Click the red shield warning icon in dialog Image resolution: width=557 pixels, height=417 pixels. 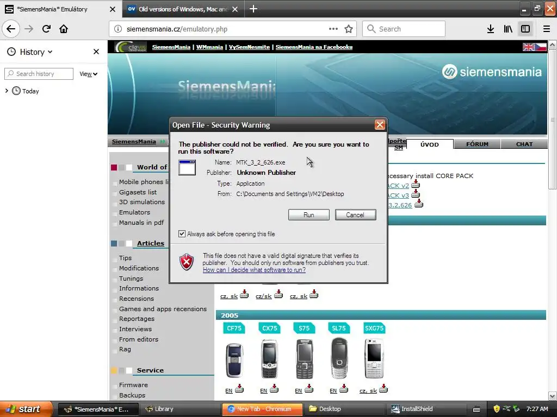(x=187, y=262)
